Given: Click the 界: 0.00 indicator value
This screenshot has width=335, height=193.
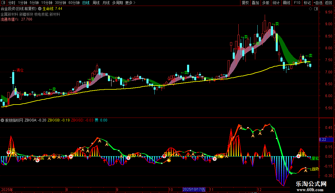Looking at the screenshot, I should 101,120.
